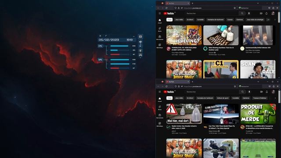
Task: Select Jeux vidéo chip in top window
Action: click(x=179, y=20)
